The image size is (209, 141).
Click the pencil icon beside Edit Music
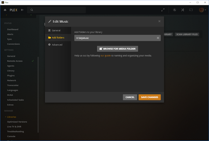(x=50, y=21)
